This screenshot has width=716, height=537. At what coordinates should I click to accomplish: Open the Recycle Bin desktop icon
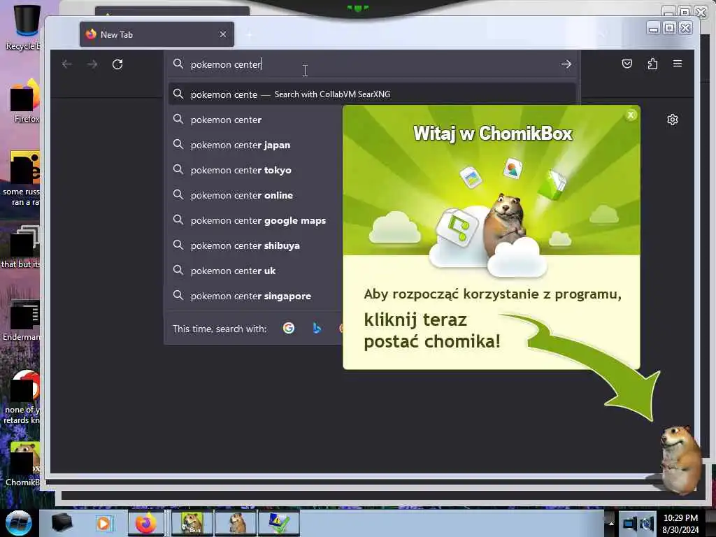click(23, 27)
